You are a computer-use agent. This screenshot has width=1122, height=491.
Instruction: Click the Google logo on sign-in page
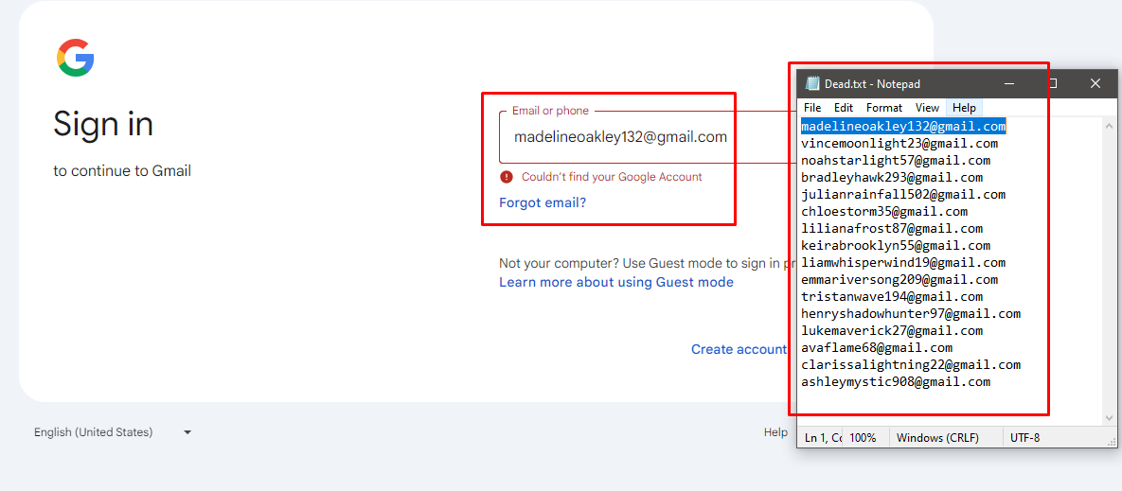[75, 58]
